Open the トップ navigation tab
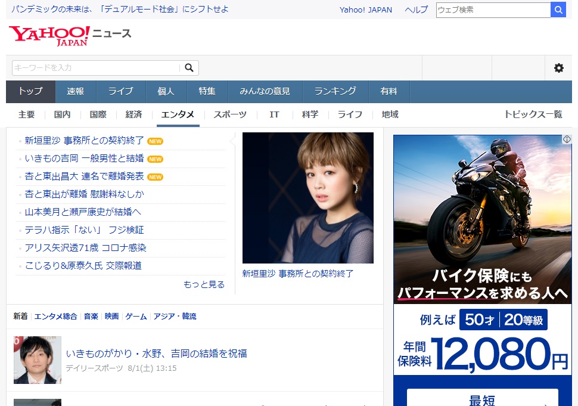Viewport: 578px width, 406px height. 30,91
